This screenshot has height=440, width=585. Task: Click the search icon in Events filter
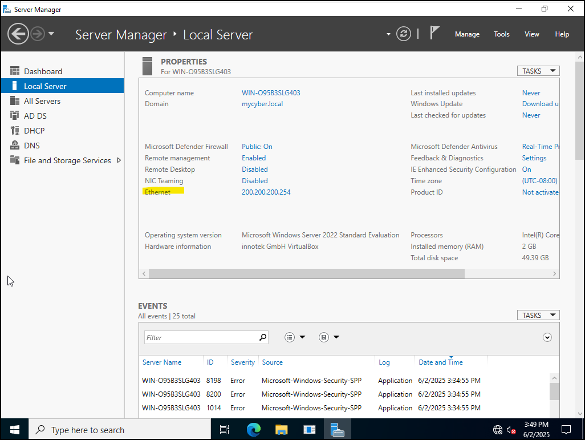pos(262,337)
